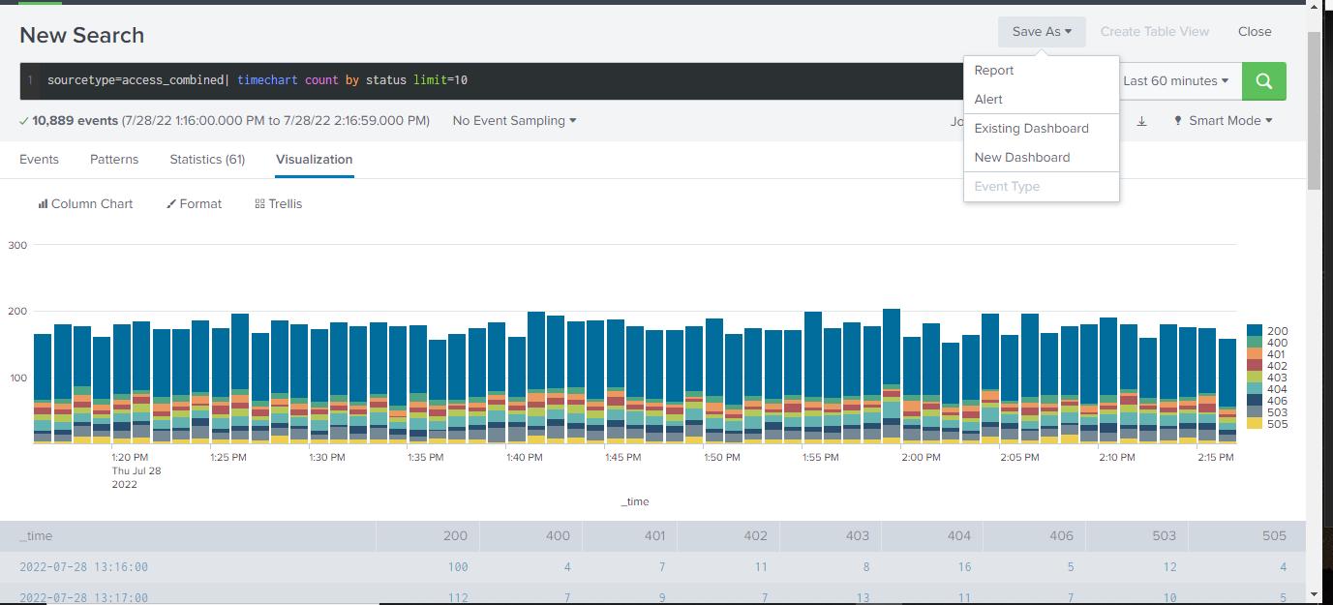Click the Close link at top right
The height and width of the screenshot is (605, 1333).
pos(1255,32)
